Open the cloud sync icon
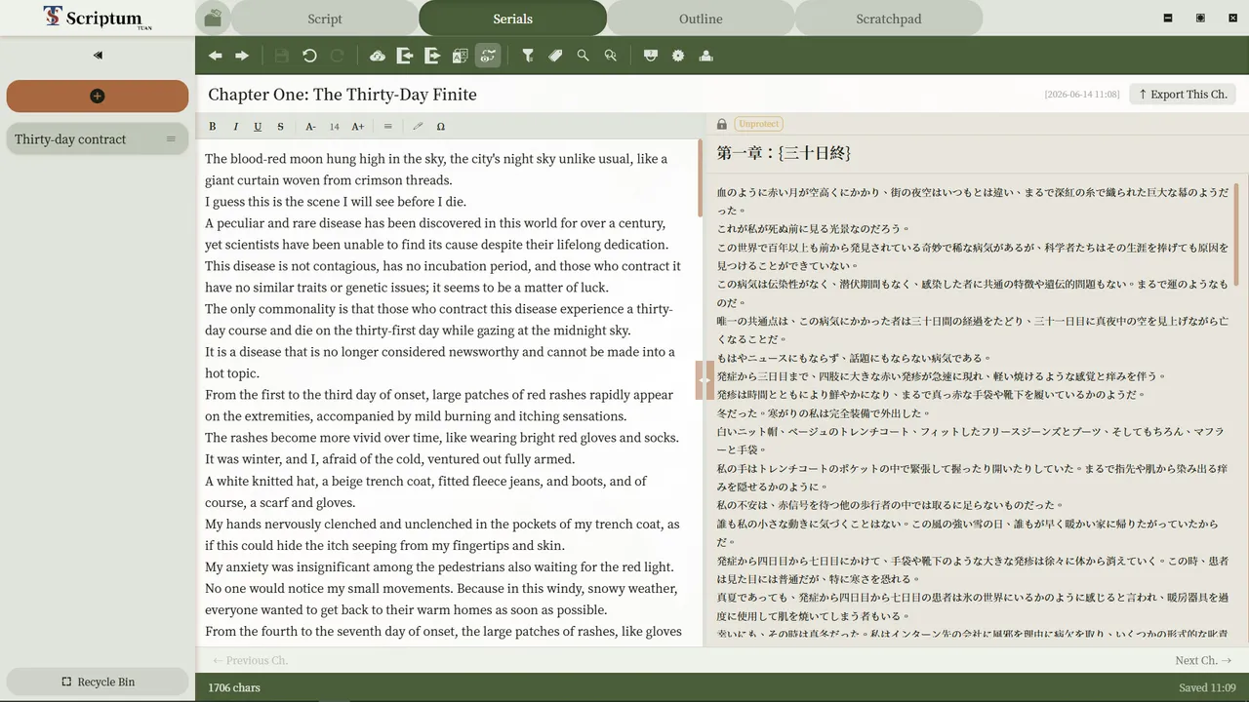The width and height of the screenshot is (1249, 702). coord(378,56)
